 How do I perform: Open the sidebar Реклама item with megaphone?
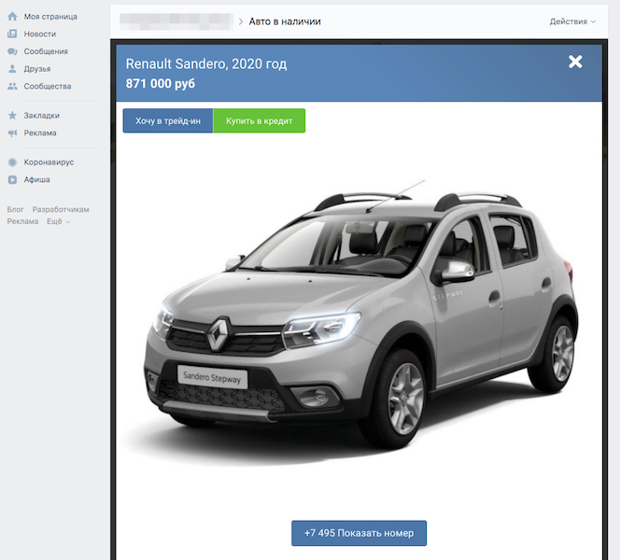tap(40, 133)
